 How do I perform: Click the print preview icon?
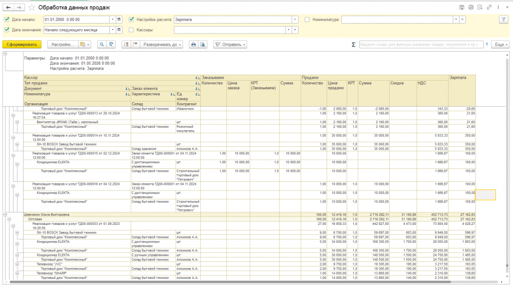203,45
